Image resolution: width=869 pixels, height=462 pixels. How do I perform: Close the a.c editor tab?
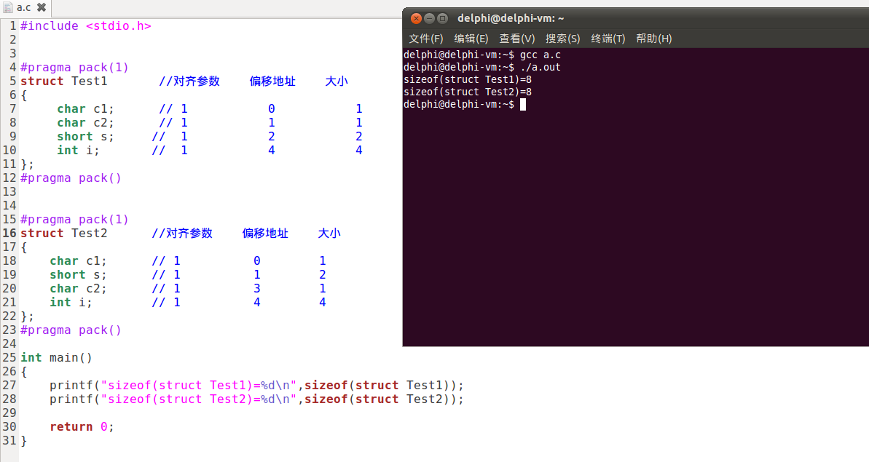pos(42,8)
